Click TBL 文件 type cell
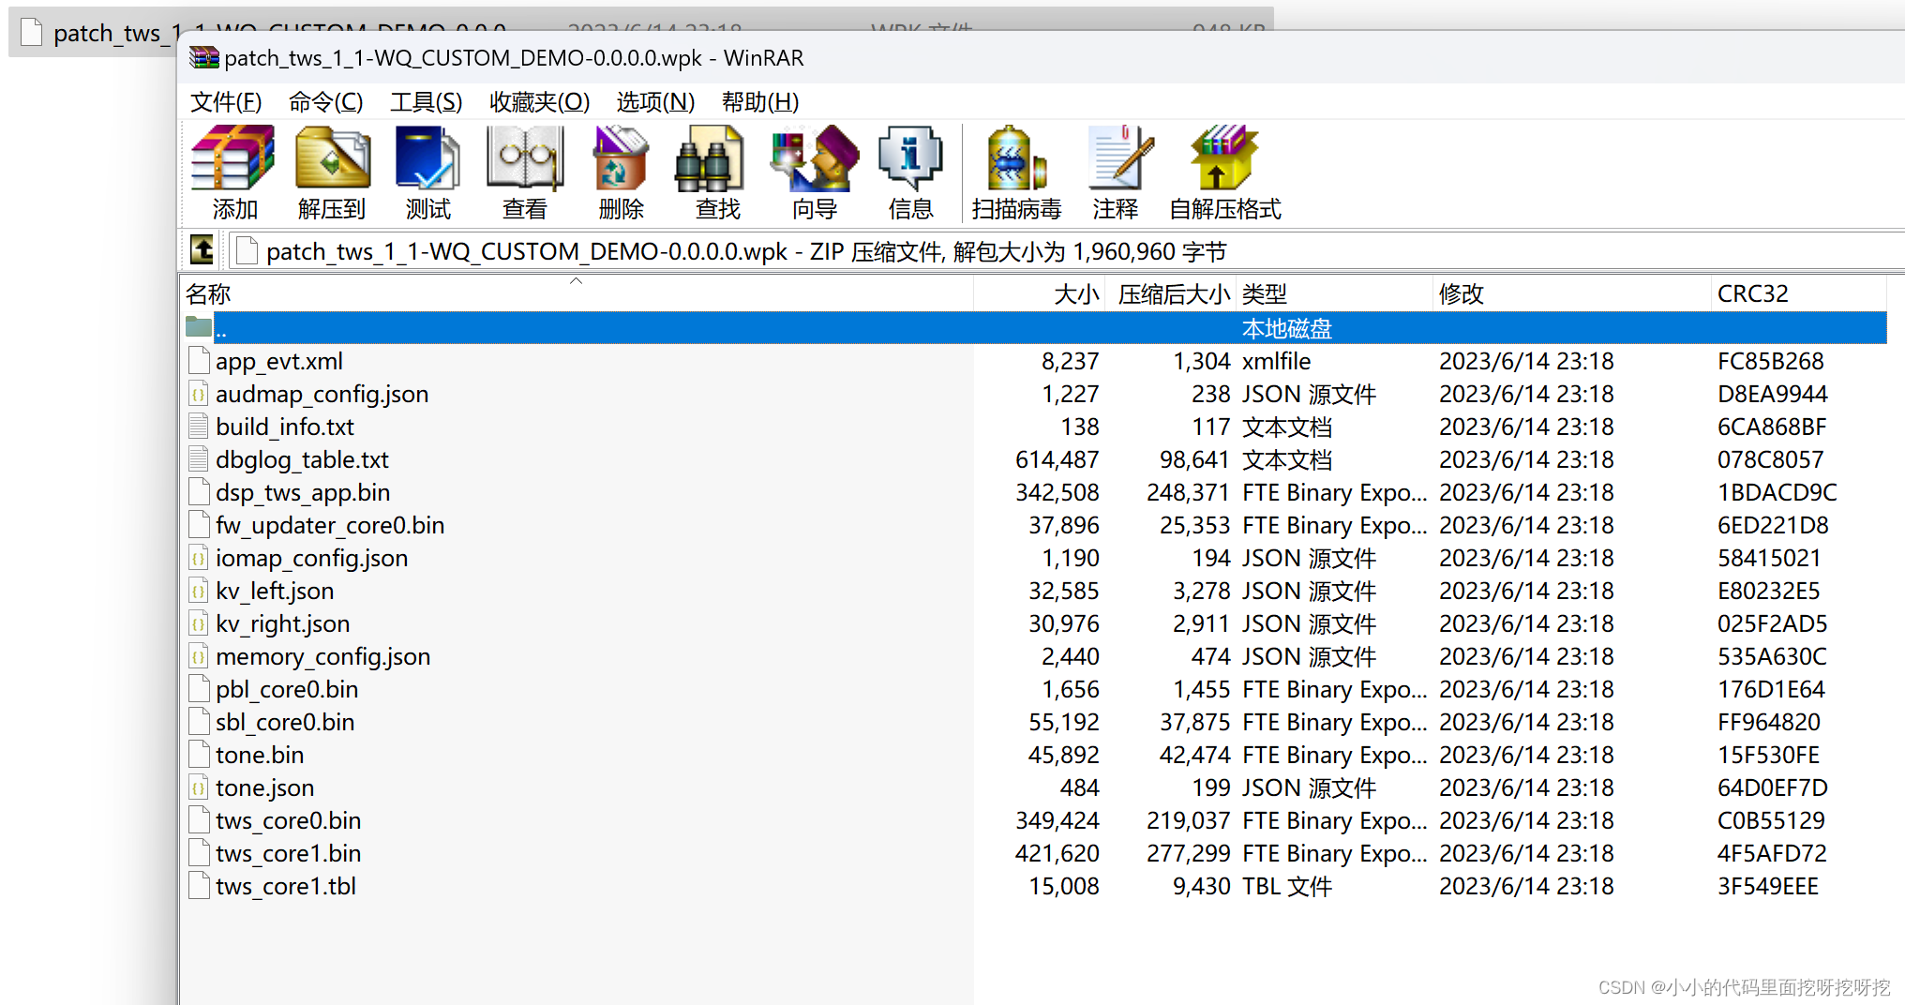1905x1005 pixels. (1286, 886)
